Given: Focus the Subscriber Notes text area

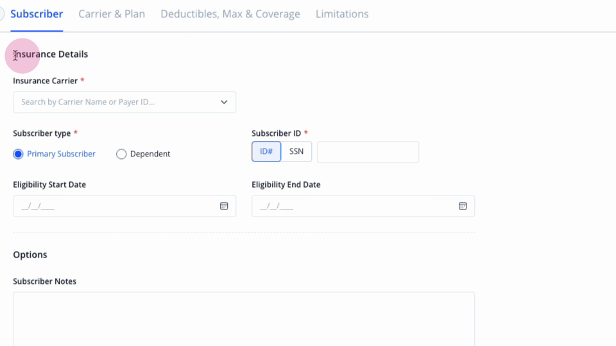Looking at the screenshot, I should (x=244, y=319).
